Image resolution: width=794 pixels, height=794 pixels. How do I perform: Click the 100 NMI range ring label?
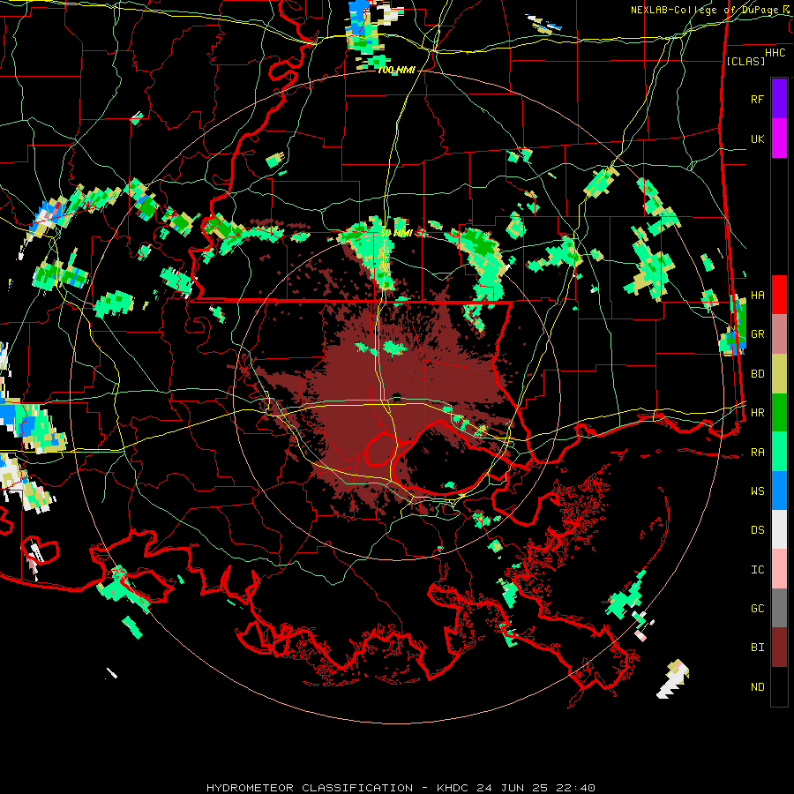(x=396, y=71)
